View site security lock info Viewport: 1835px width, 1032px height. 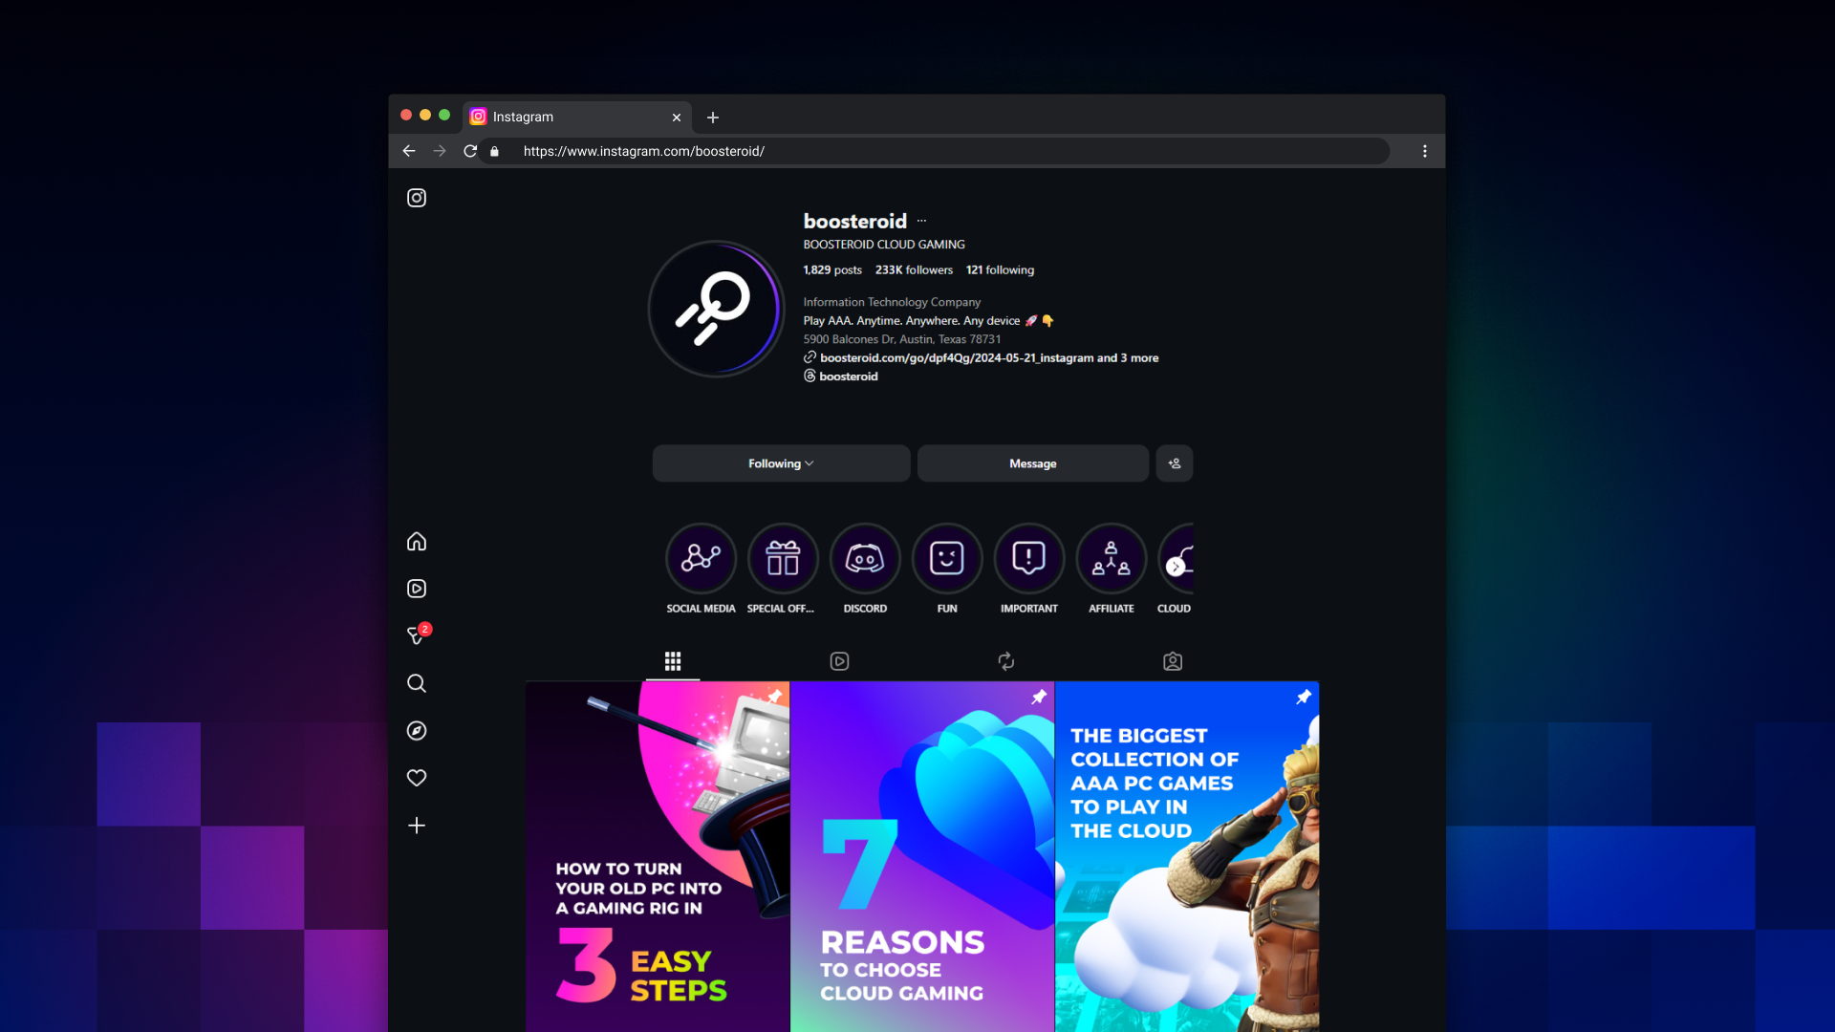click(494, 151)
